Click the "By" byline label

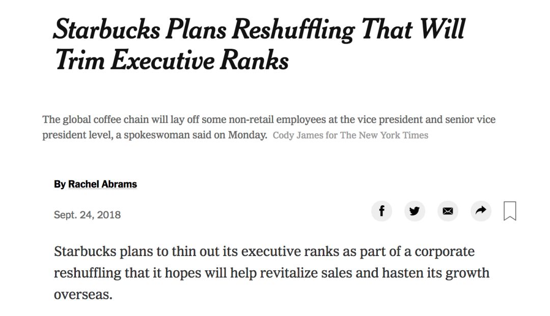pos(60,184)
